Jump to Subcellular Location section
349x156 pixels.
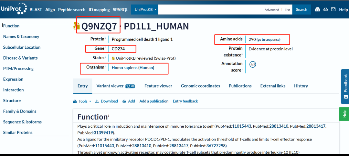pos(22,47)
